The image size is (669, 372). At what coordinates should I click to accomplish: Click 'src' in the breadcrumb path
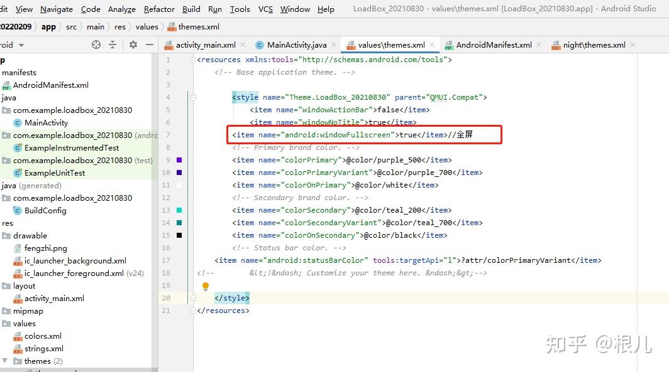(x=71, y=27)
